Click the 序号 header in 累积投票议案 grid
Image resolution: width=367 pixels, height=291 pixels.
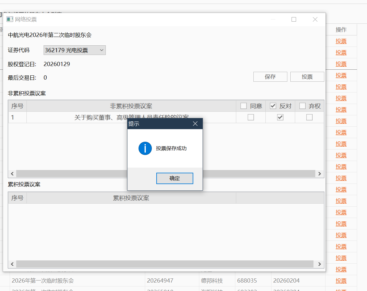click(17, 198)
